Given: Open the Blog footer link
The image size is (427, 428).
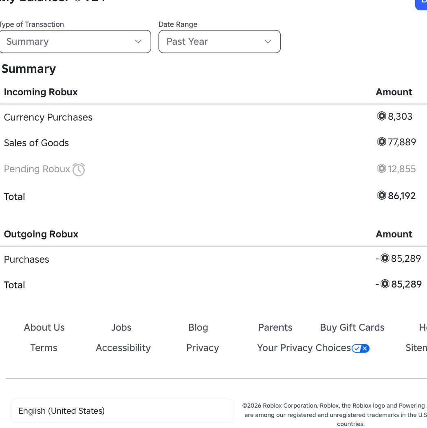Looking at the screenshot, I should tap(198, 327).
